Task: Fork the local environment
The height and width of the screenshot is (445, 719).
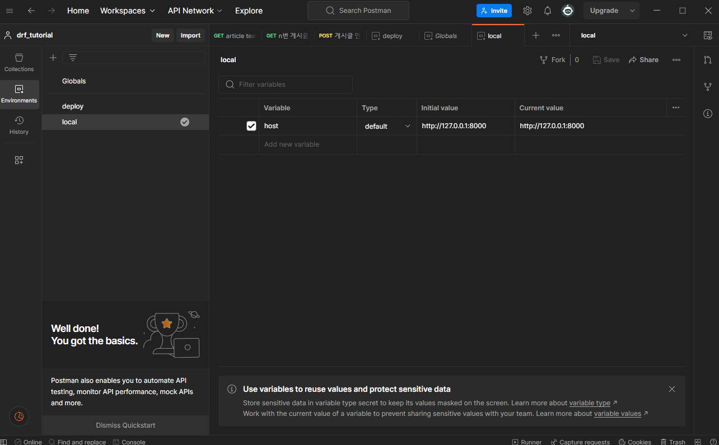Action: point(553,60)
